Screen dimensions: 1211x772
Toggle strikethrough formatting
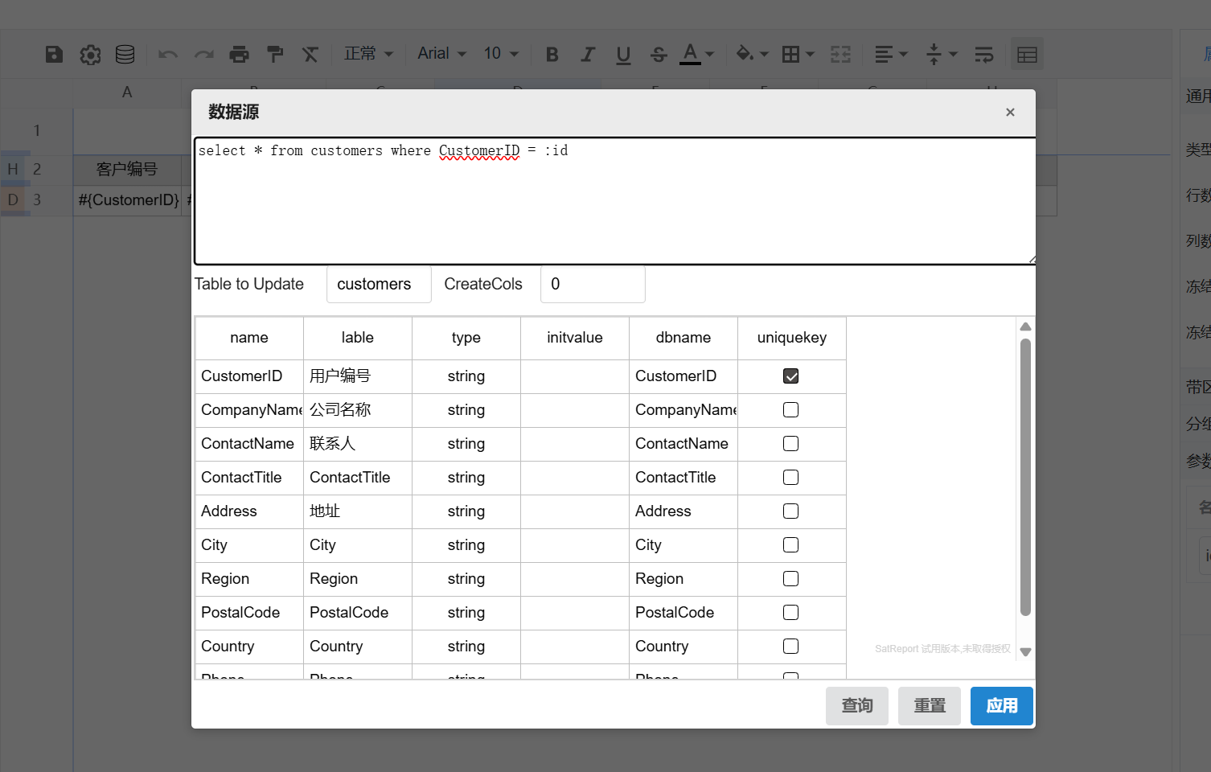pos(659,54)
